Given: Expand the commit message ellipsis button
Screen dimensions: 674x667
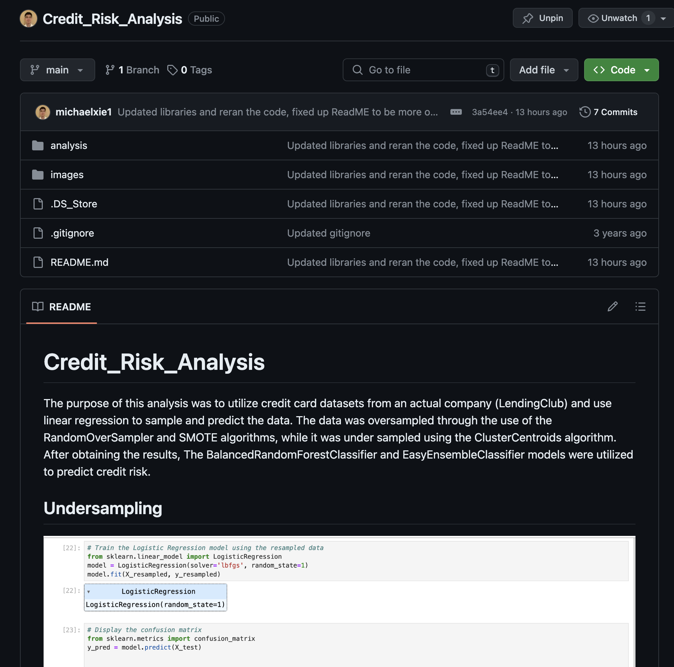Looking at the screenshot, I should tap(456, 112).
